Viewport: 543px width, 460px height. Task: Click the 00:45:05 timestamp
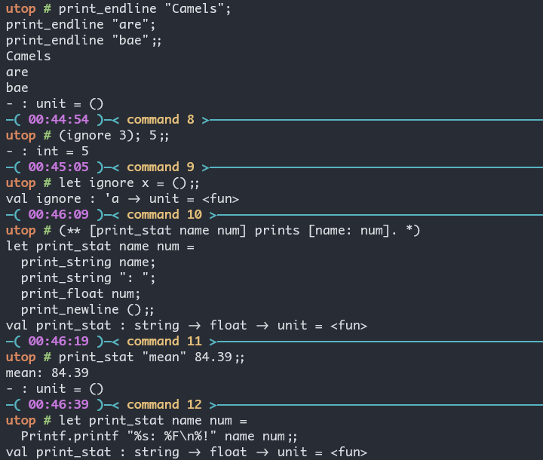point(59,167)
